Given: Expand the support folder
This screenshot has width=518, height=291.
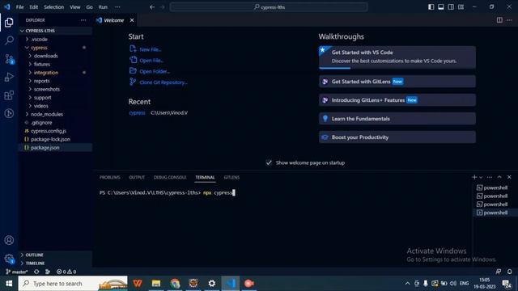Looking at the screenshot, I should [x=55, y=97].
